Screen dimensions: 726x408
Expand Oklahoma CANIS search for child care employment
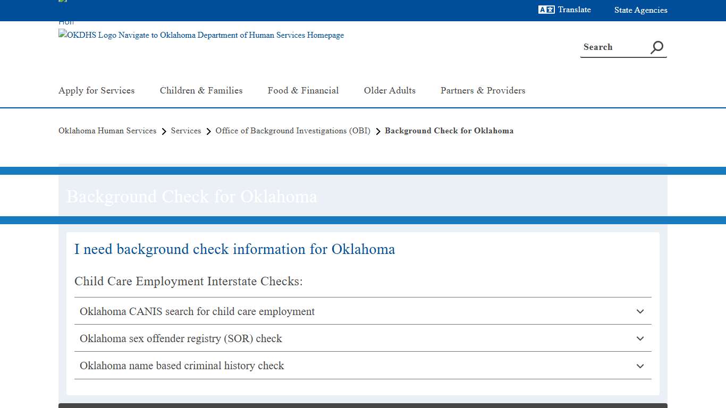tap(197, 311)
